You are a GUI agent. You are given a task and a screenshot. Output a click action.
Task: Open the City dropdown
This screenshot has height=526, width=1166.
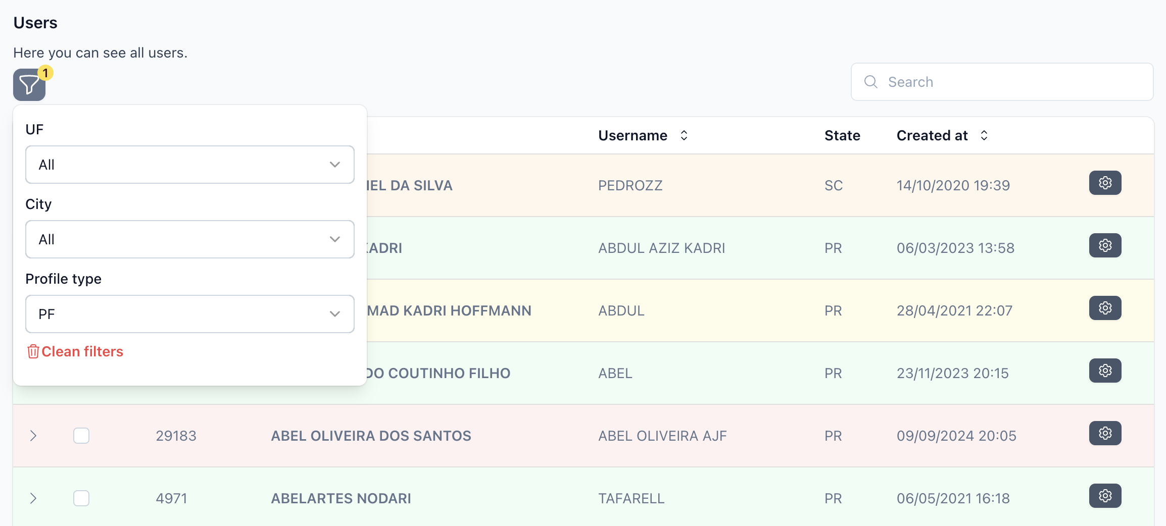(x=190, y=239)
